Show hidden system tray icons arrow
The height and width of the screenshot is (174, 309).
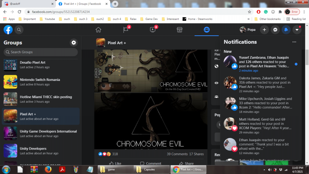[x=264, y=170]
